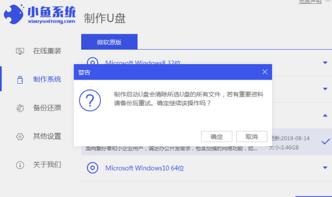332x197 pixels.
Task: Click the xiaoyuxitong.com website text
Action: (51, 21)
